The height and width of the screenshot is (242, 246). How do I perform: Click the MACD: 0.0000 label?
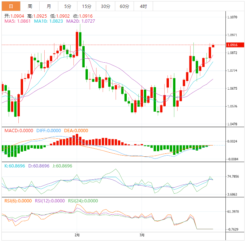(x=19, y=130)
